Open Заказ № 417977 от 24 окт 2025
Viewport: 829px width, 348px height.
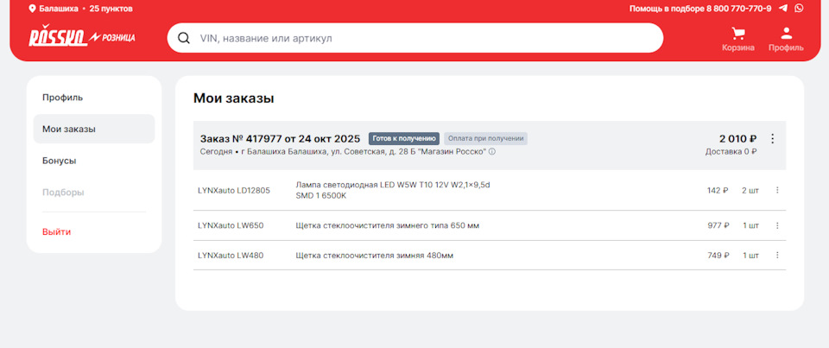[280, 138]
